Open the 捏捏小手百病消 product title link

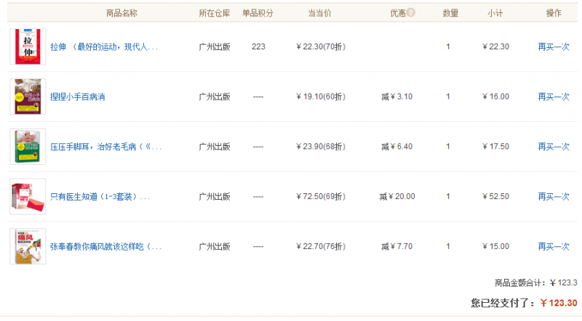78,97
